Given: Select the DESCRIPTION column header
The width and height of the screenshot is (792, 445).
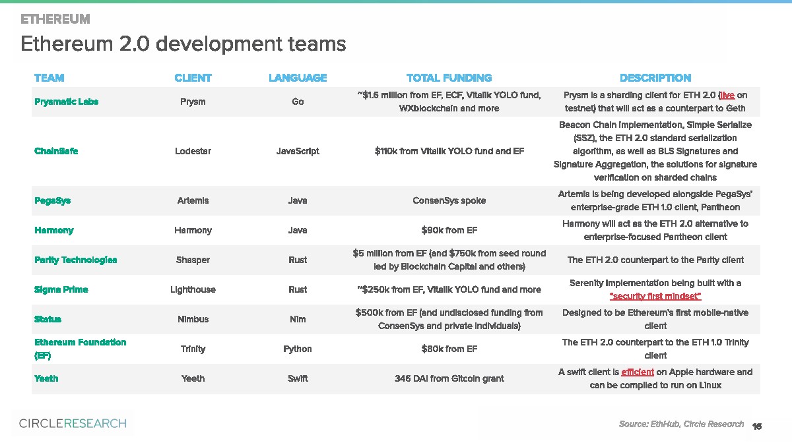Looking at the screenshot, I should pyautogui.click(x=655, y=78).
